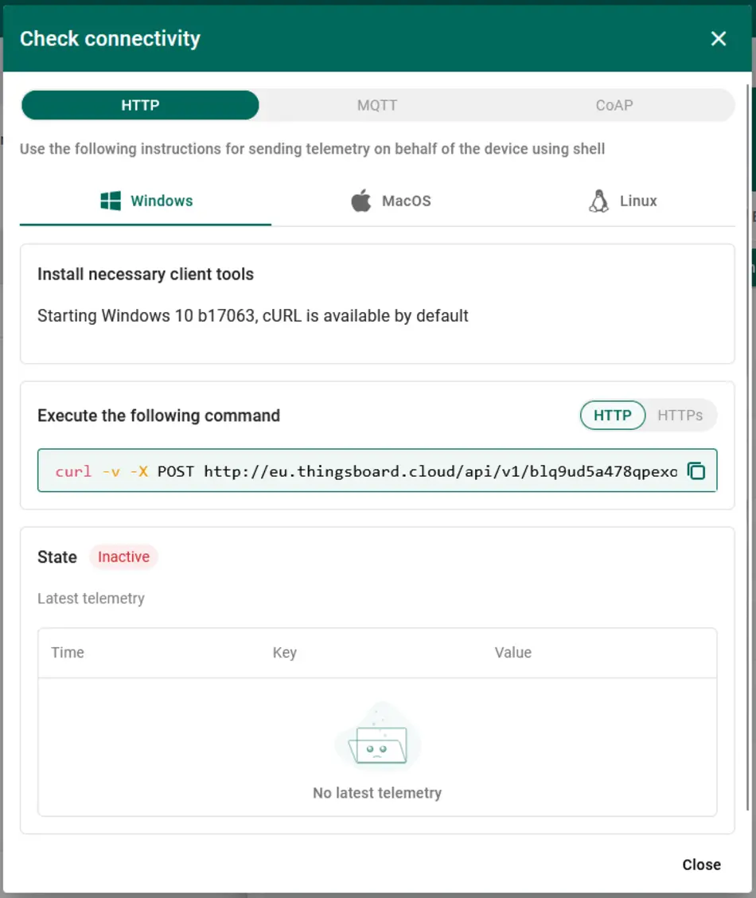Click the Time column header

tap(68, 652)
